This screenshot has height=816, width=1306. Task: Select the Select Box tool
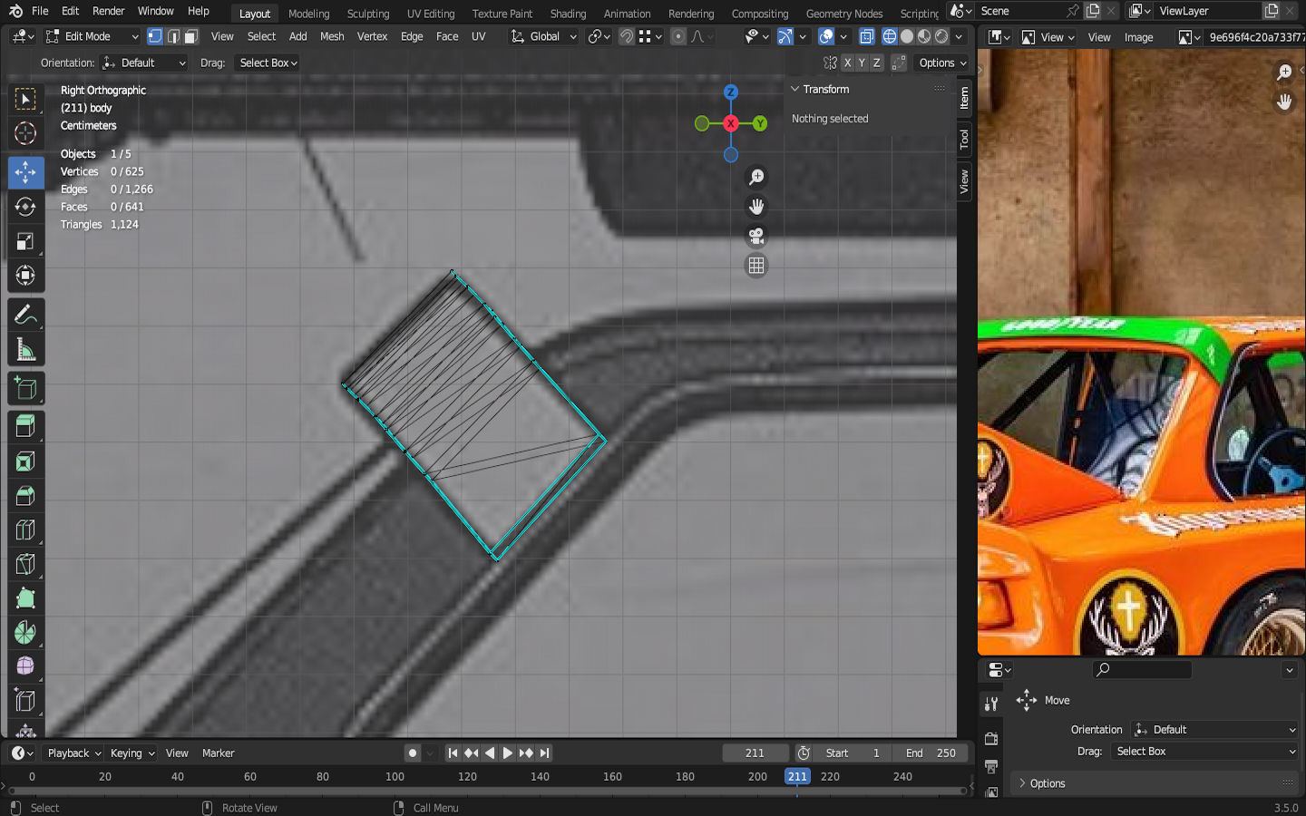tap(25, 99)
